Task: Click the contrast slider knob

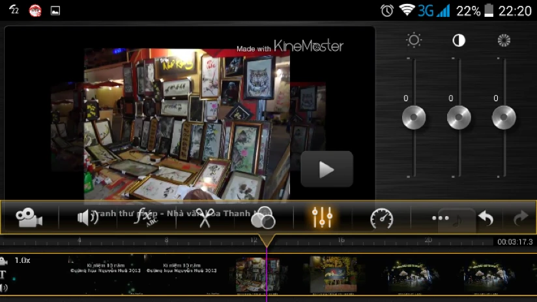Action: tap(459, 117)
